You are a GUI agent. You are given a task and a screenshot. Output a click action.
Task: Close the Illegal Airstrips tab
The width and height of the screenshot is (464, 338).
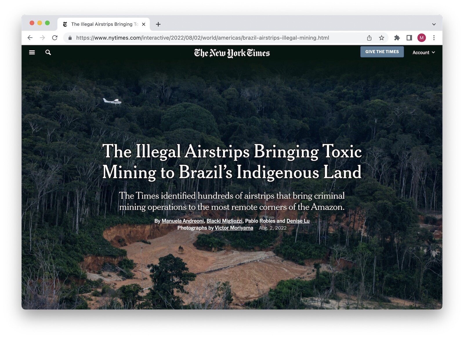point(144,24)
